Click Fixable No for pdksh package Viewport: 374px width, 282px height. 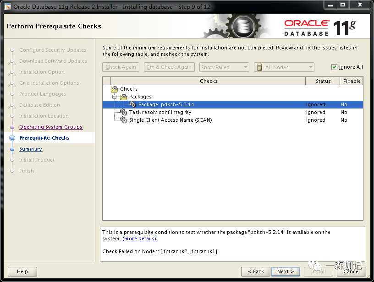click(344, 104)
